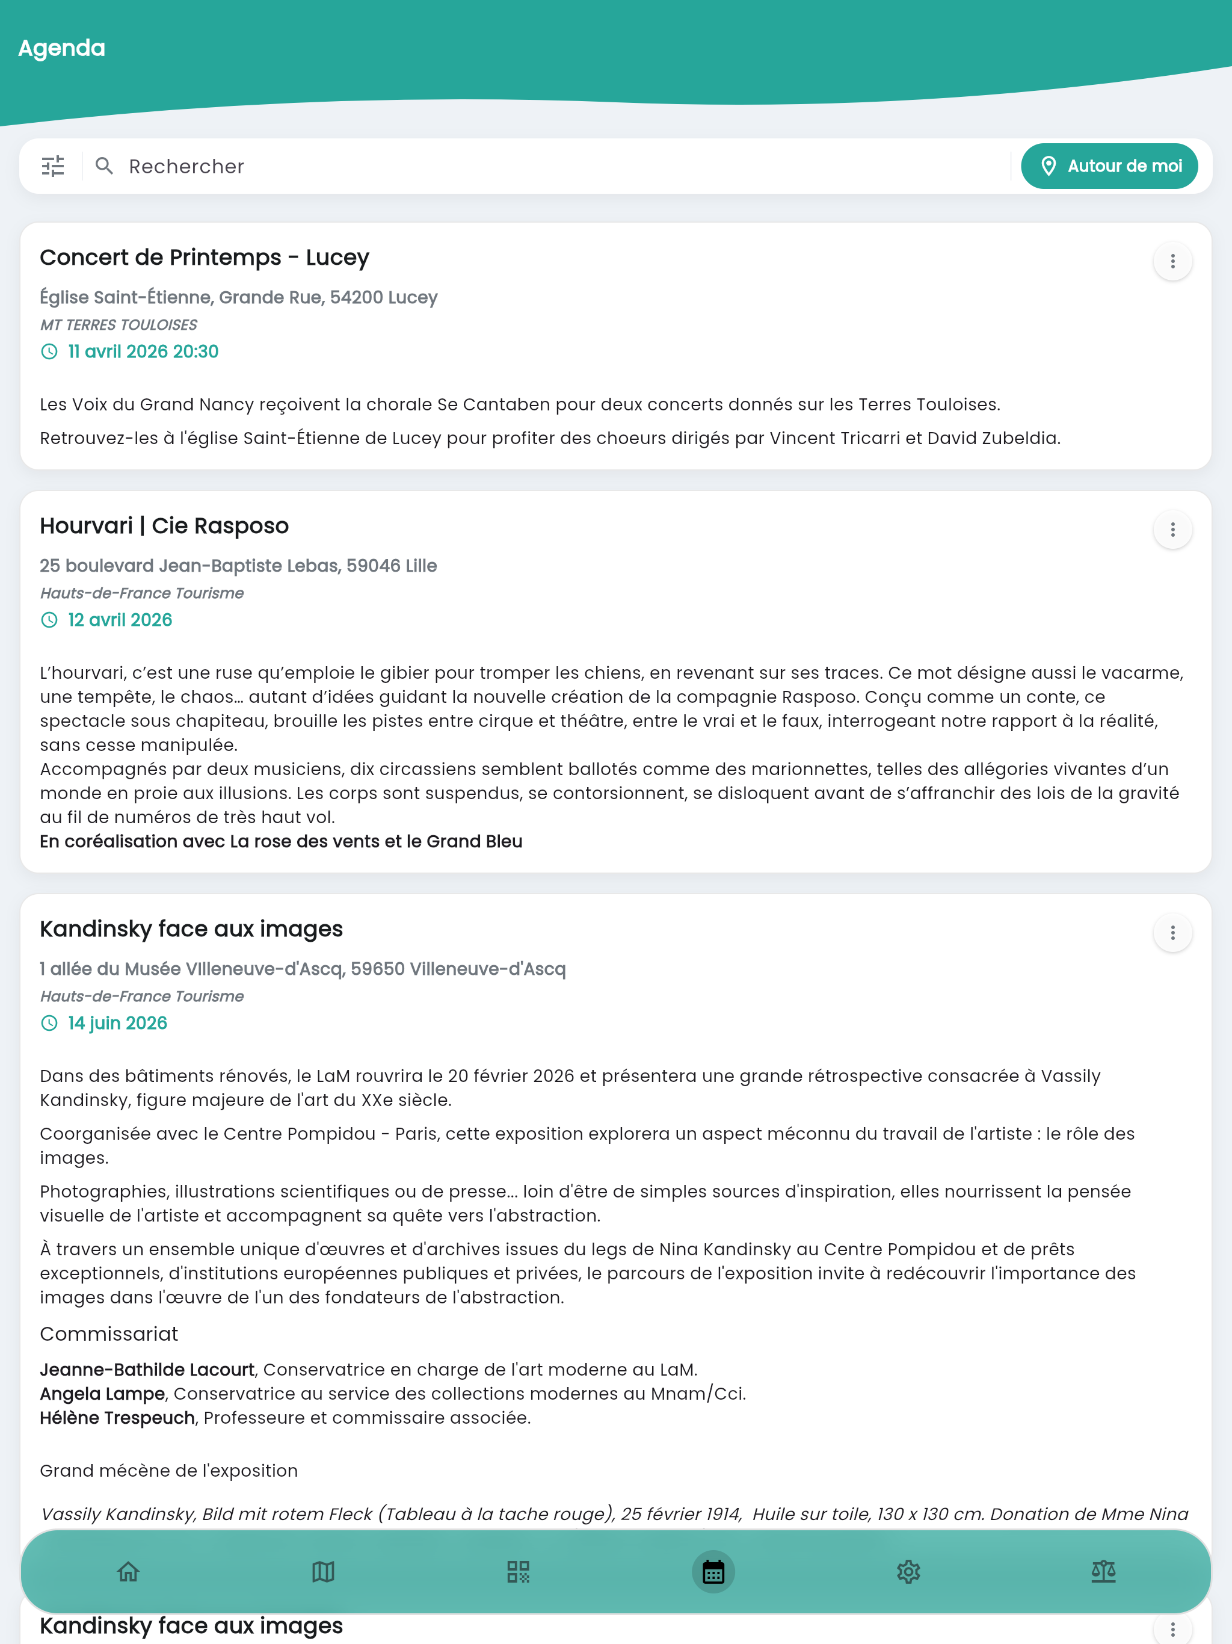Click the 14 juin 2026 date label

point(117,1024)
